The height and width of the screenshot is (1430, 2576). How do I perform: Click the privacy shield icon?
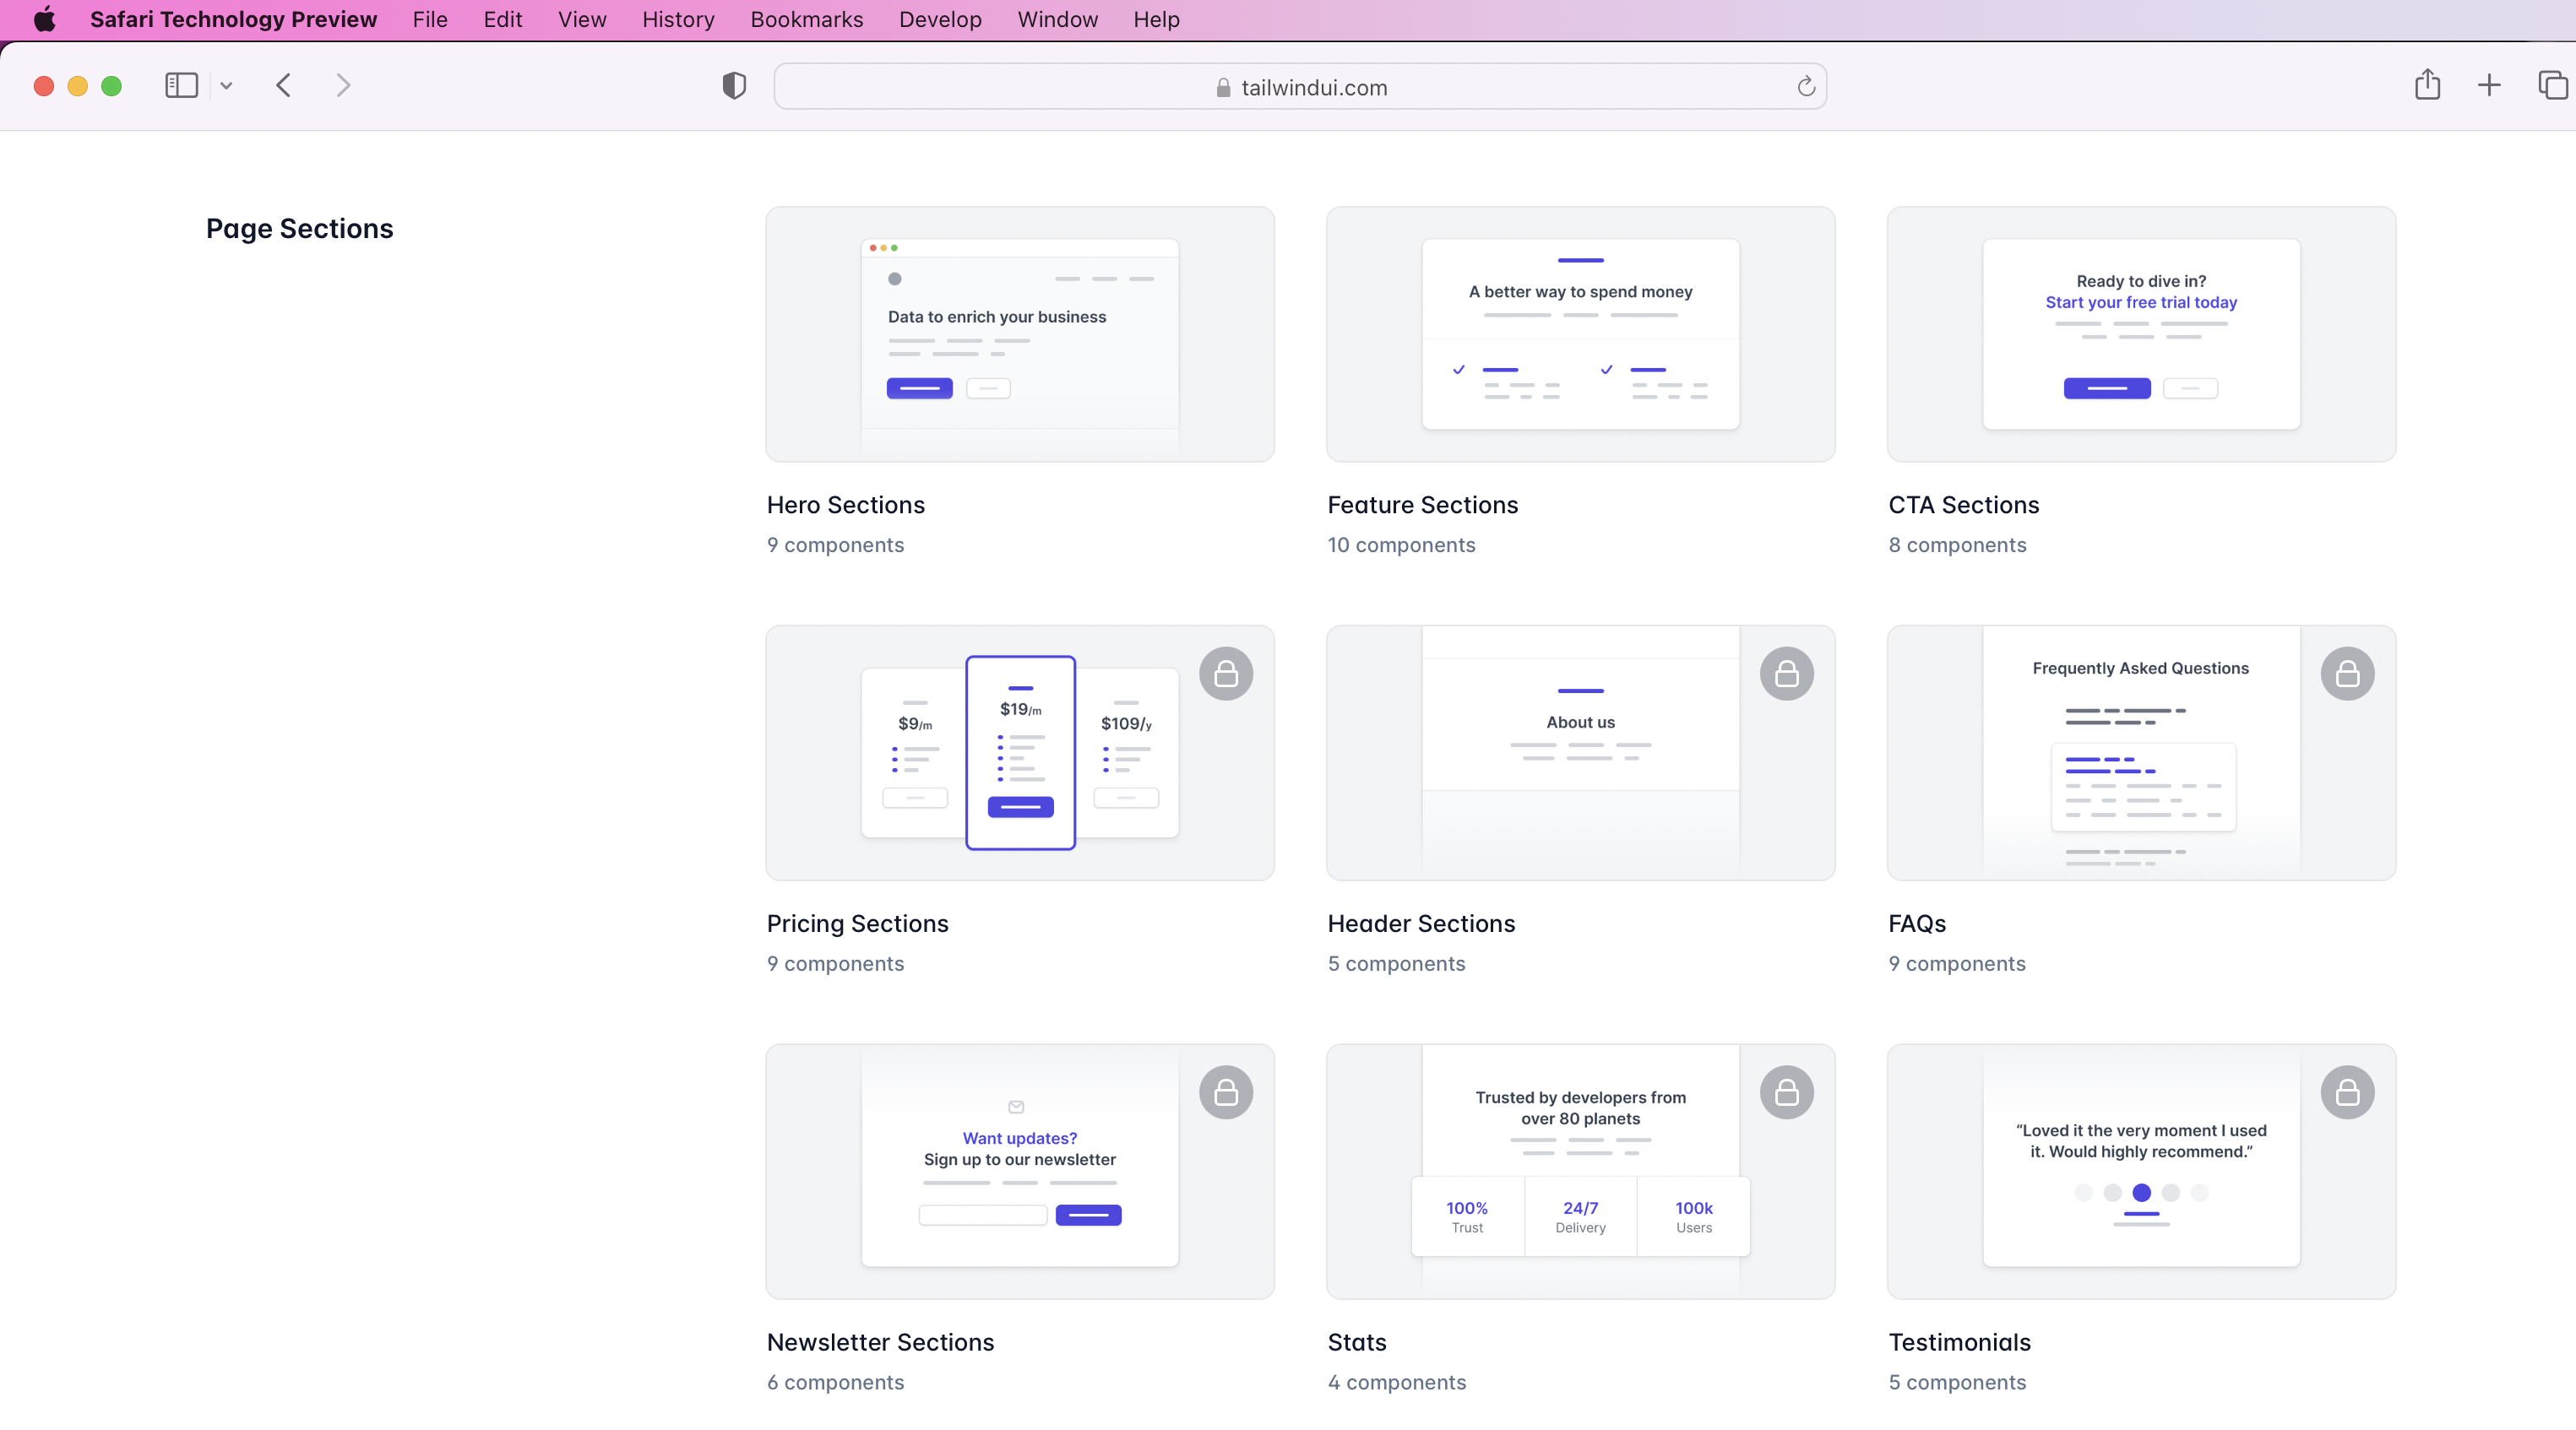(x=734, y=86)
